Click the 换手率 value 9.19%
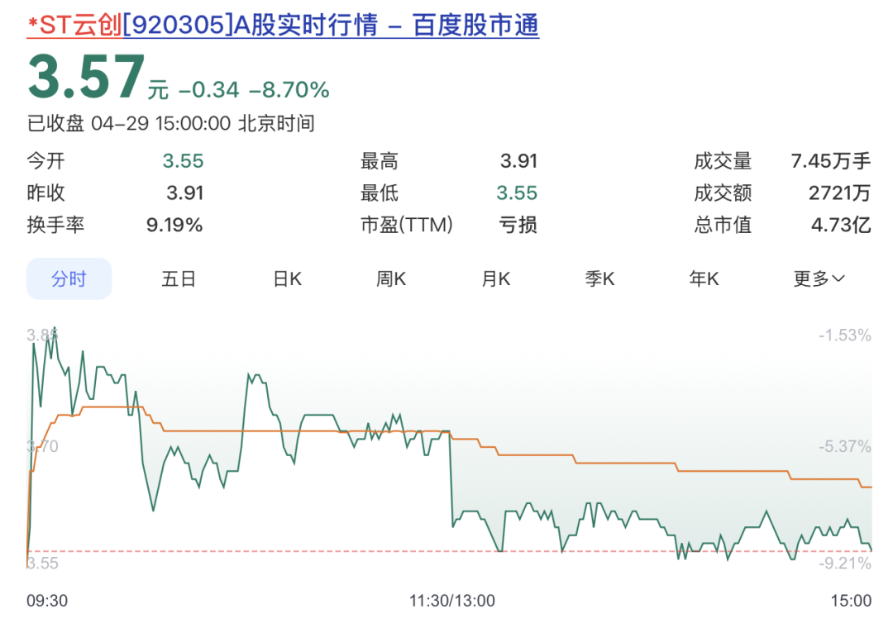This screenshot has width=893, height=623. [x=174, y=225]
